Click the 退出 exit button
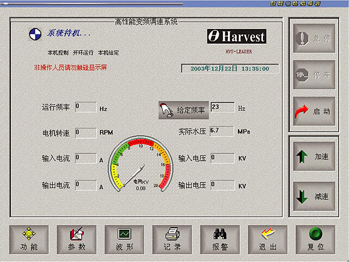 267,239
